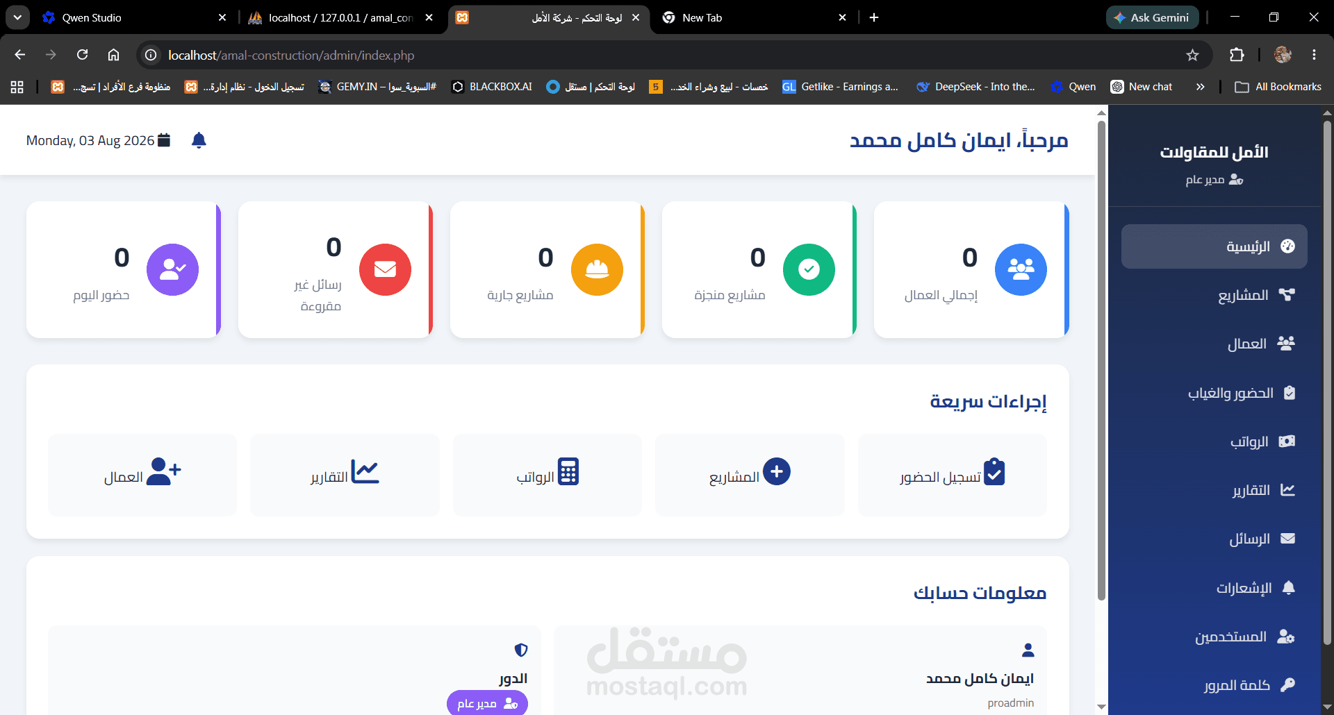Screen dimensions: 1334x715
Task: Switch to the New Tab tab
Action: click(754, 17)
